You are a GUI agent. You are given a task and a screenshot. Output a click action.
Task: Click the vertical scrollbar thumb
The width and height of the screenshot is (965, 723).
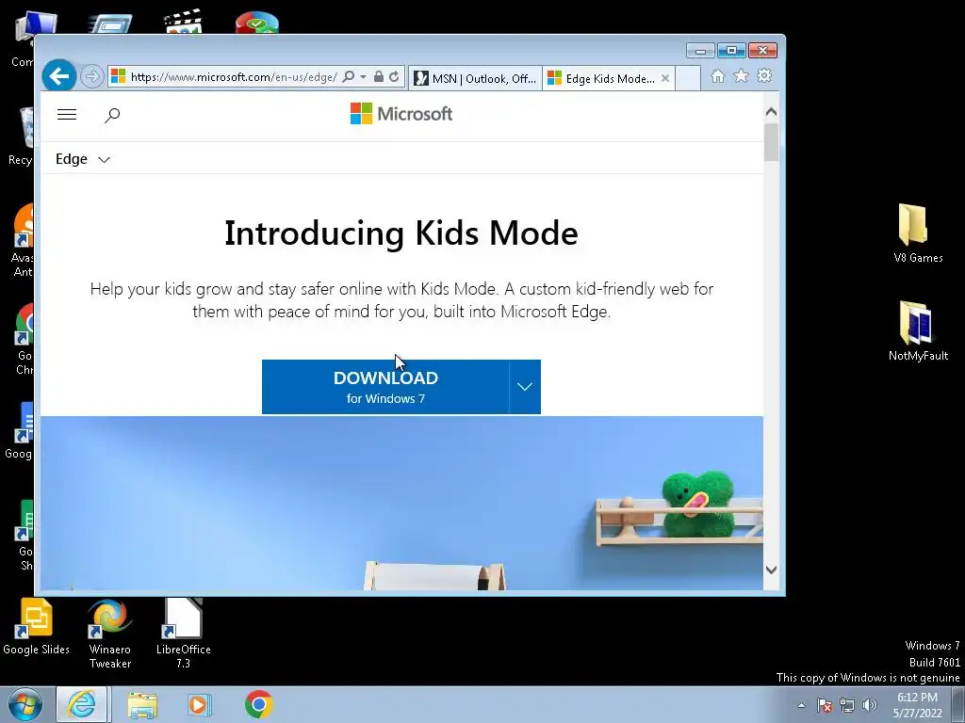coord(771,142)
